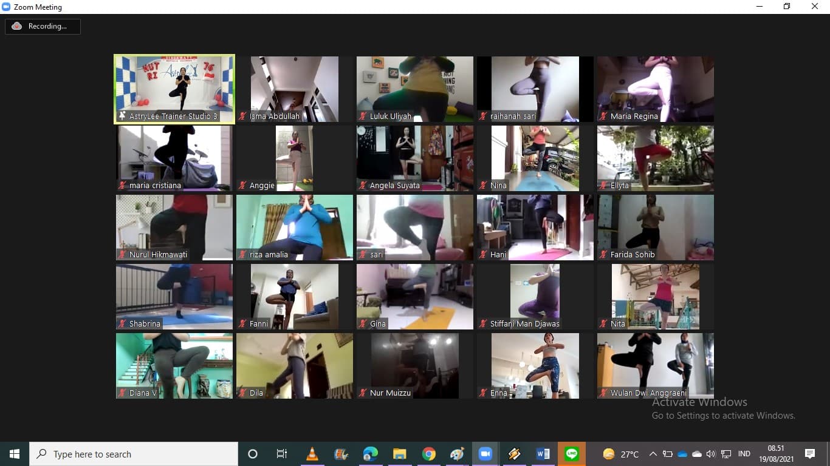The width and height of the screenshot is (830, 466).
Task: Click muted microphone icon on Isma Abdullah tile
Action: [x=242, y=116]
